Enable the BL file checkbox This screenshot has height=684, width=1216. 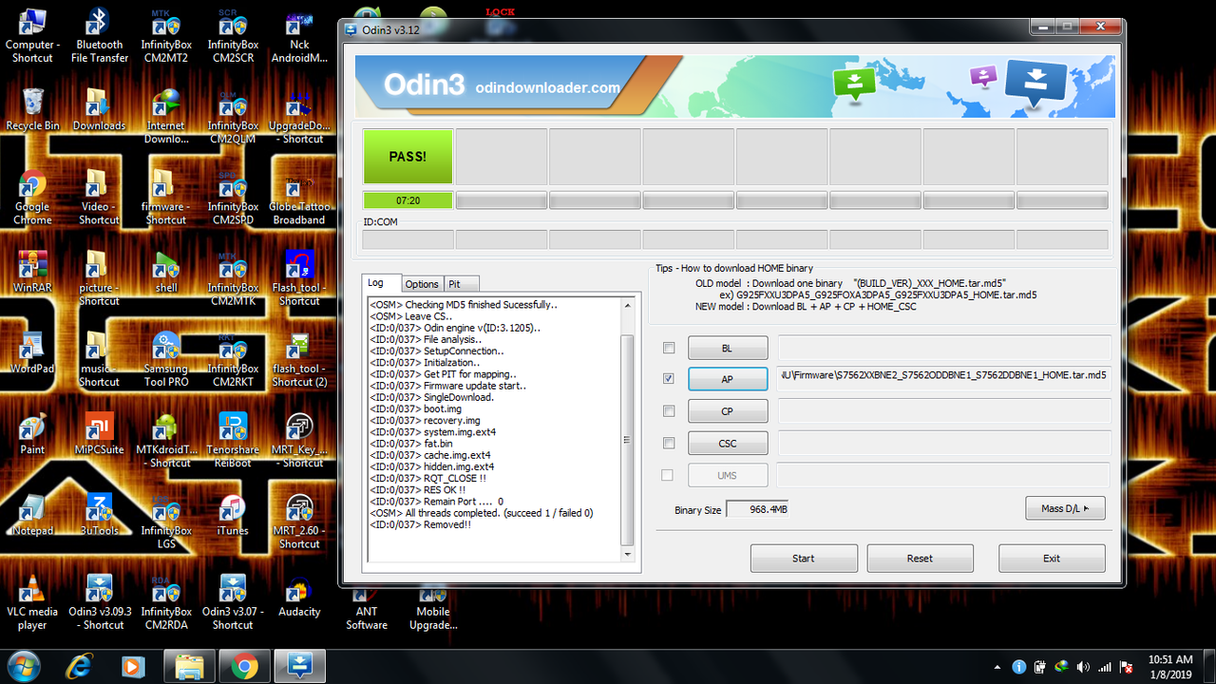669,349
